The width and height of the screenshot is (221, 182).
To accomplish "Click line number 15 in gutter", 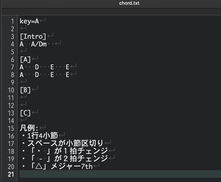I will (x=11, y=128).
